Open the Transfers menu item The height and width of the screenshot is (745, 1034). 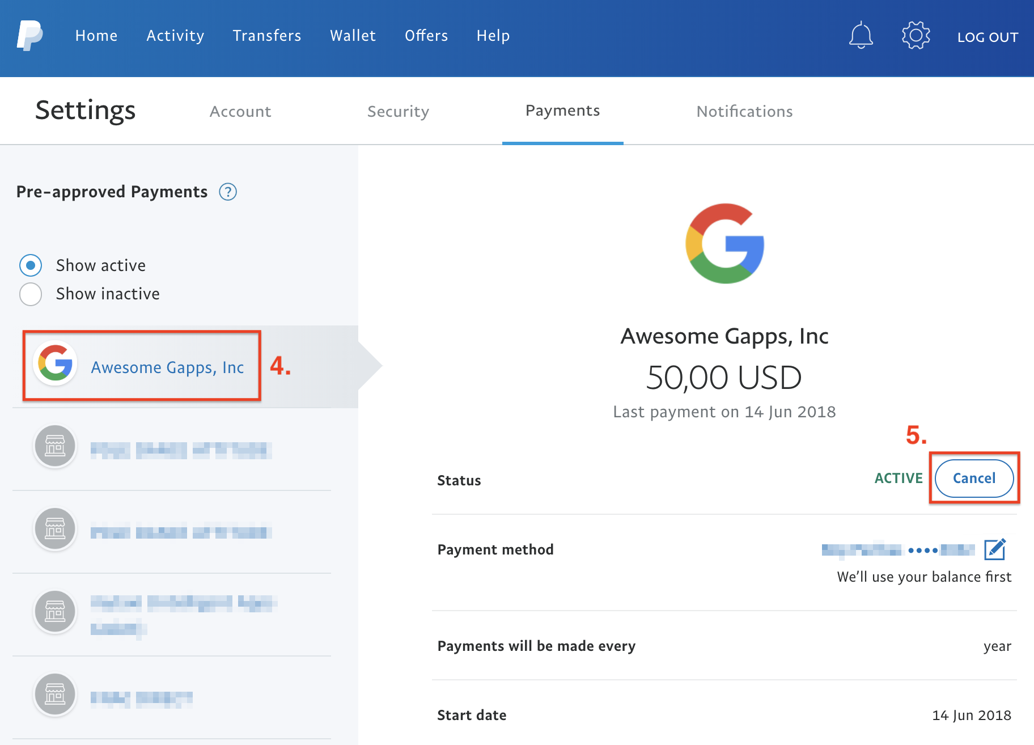click(x=267, y=36)
